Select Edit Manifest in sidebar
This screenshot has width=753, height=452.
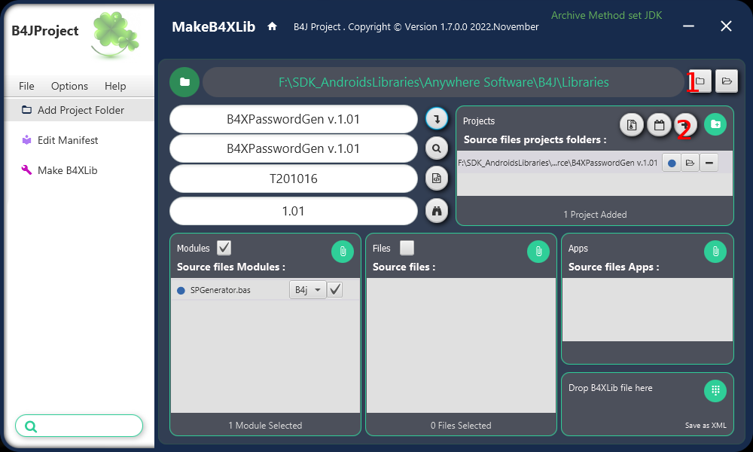pos(79,140)
